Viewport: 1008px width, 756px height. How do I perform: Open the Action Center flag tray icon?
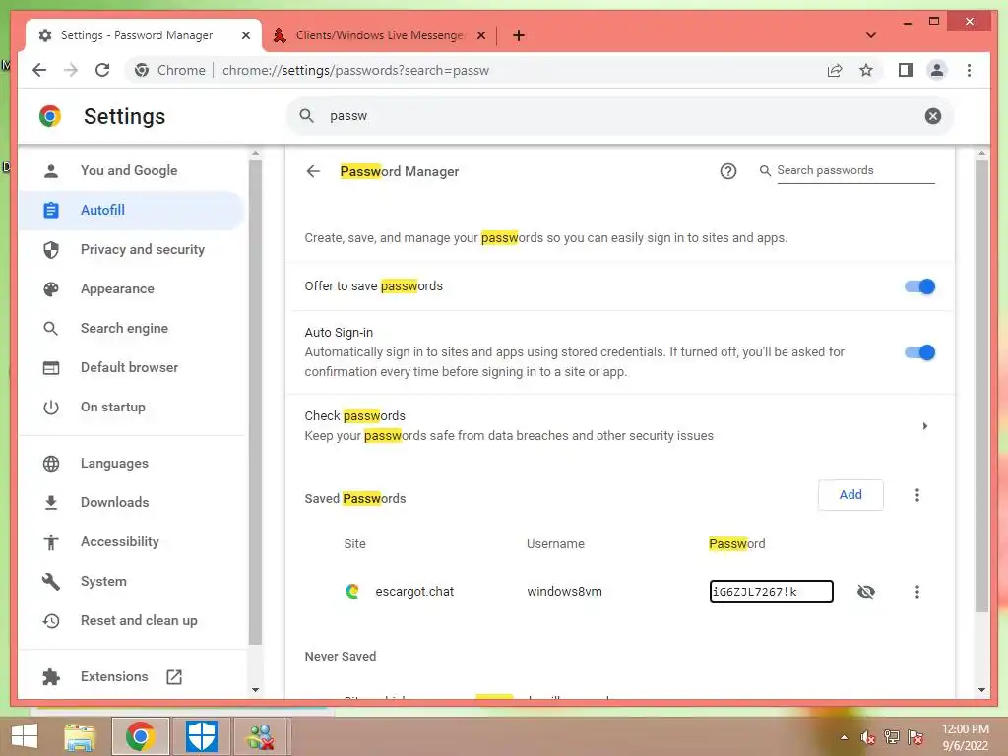915,737
